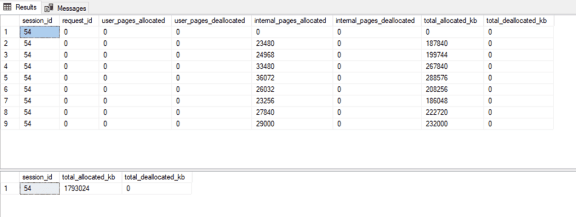
Task: Open the Messages tab
Action: (65, 8)
